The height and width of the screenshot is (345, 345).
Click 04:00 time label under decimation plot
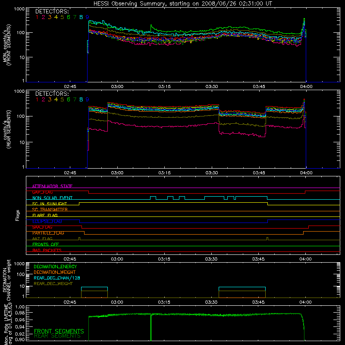click(x=305, y=302)
